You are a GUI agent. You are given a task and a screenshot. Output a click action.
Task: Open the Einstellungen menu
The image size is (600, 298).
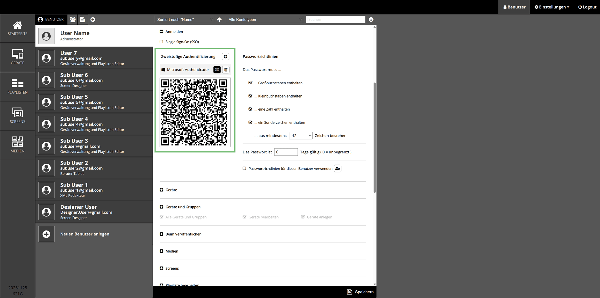(552, 7)
